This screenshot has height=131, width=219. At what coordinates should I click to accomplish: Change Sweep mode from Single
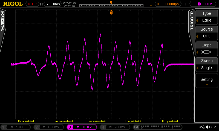(207, 64)
